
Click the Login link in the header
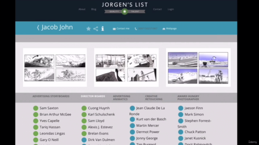(171, 9)
